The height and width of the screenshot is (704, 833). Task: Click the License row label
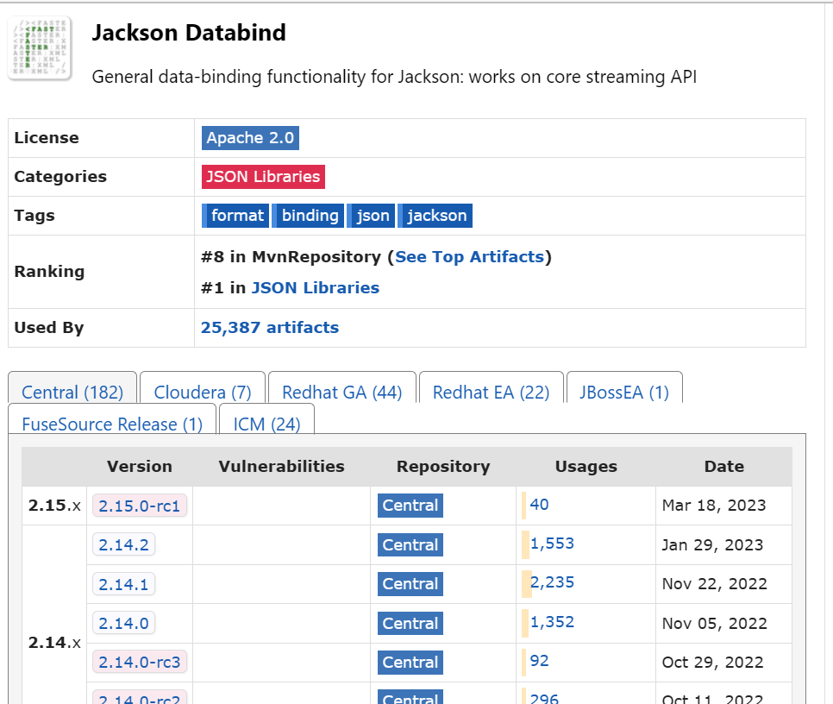click(x=47, y=138)
